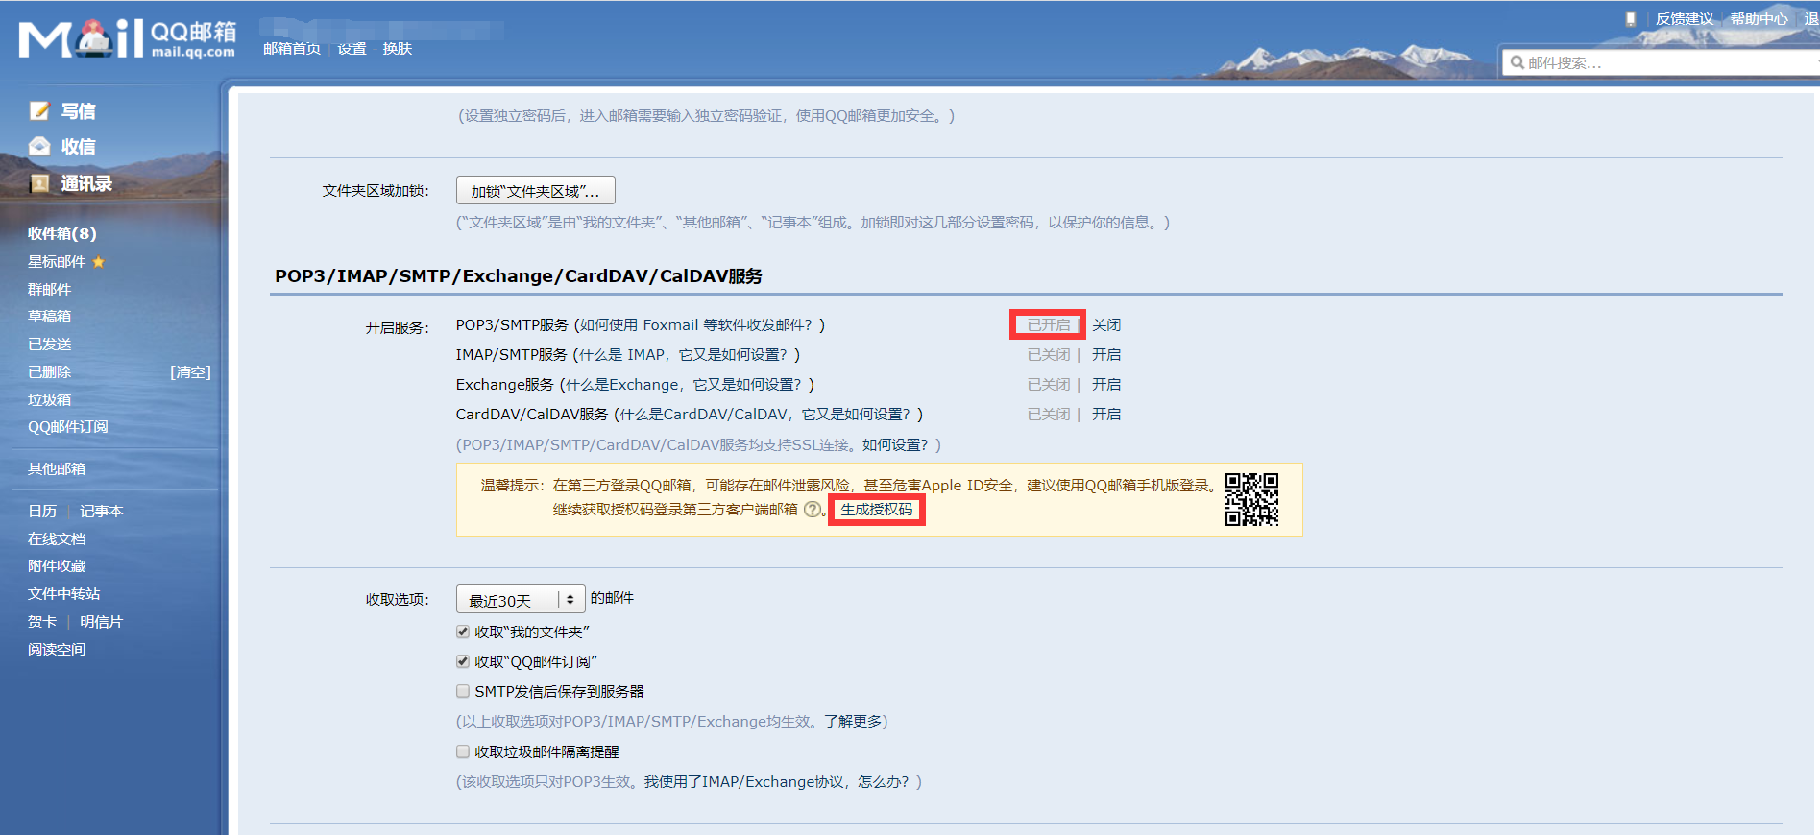Click 生成授权码 link
1820x835 pixels.
pos(877,510)
